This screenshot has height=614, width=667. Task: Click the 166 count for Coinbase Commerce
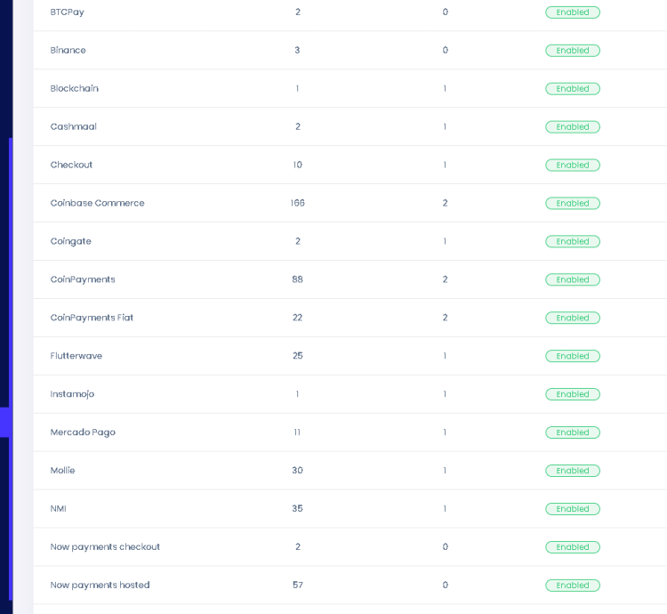point(297,204)
